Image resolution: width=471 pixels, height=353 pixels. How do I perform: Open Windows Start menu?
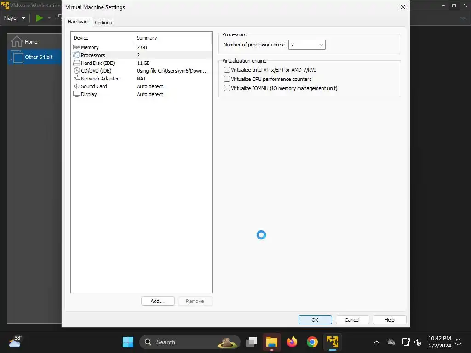128,342
